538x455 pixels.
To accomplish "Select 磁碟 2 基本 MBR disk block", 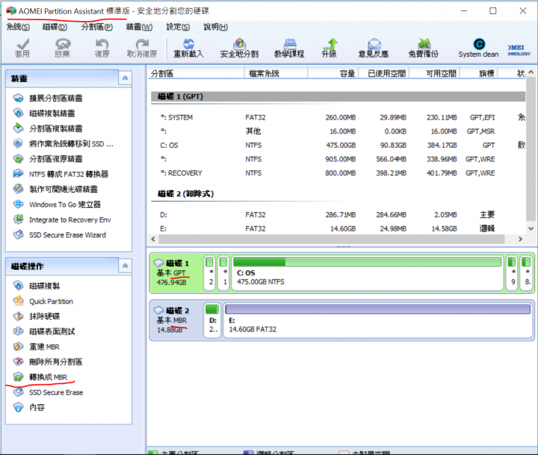I will tap(176, 321).
